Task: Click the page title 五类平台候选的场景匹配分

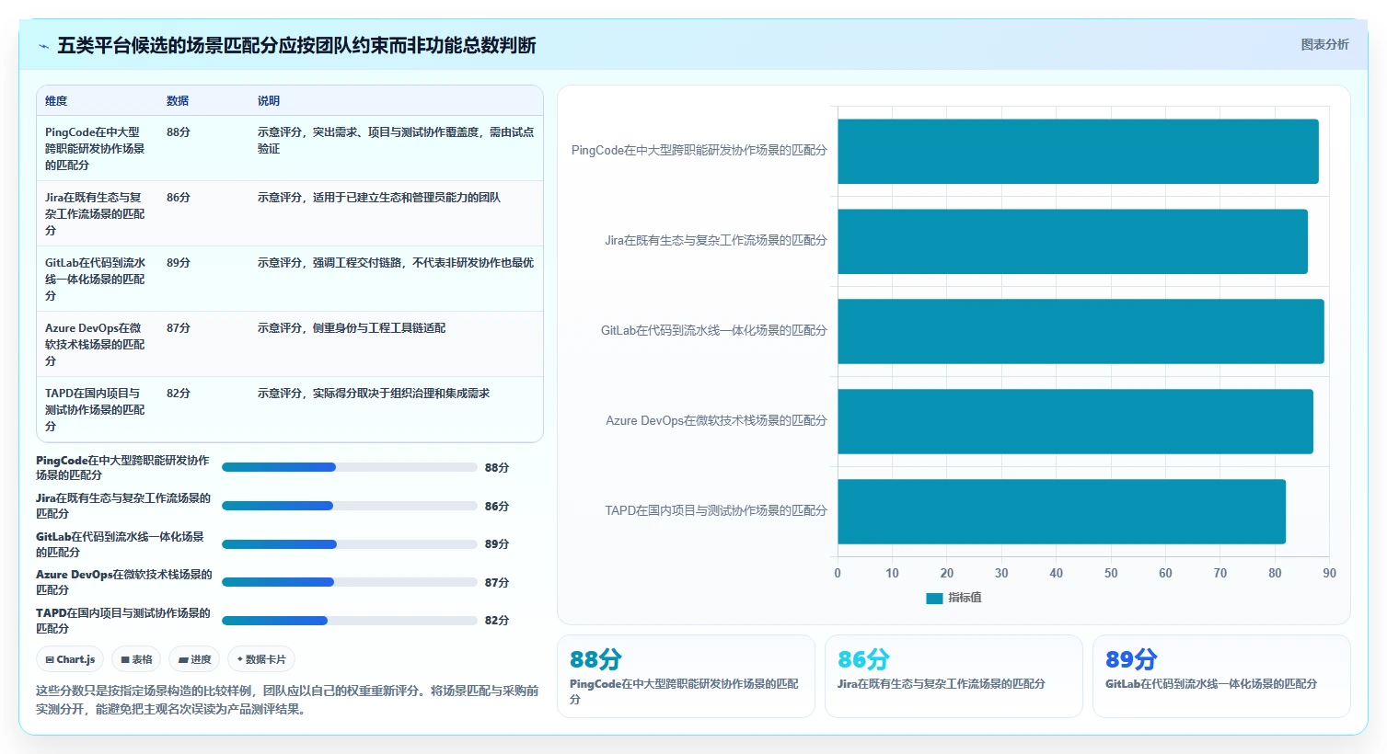Action: 296,45
